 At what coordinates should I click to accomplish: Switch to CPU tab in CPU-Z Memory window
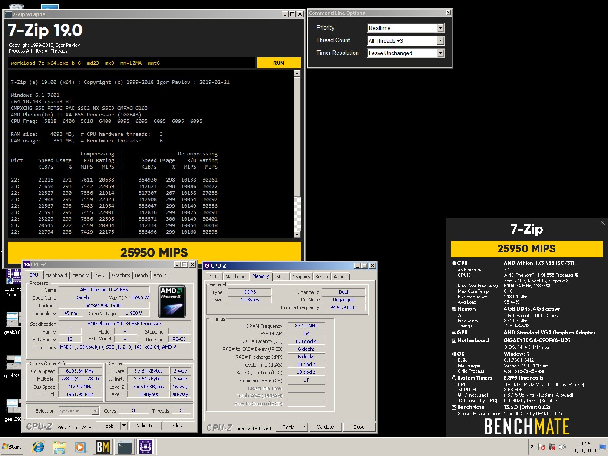tap(214, 277)
